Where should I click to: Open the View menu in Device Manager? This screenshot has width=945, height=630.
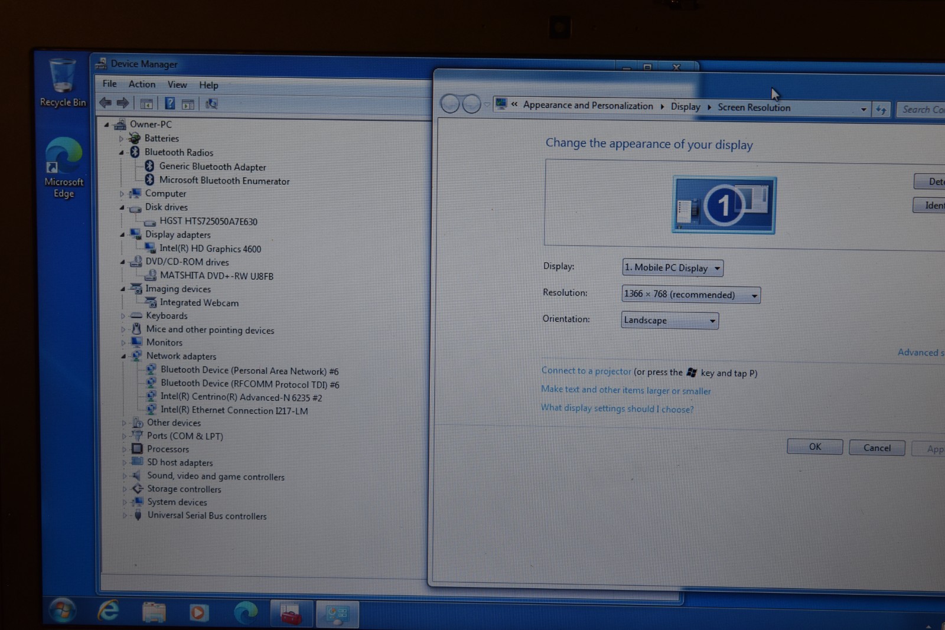click(177, 85)
